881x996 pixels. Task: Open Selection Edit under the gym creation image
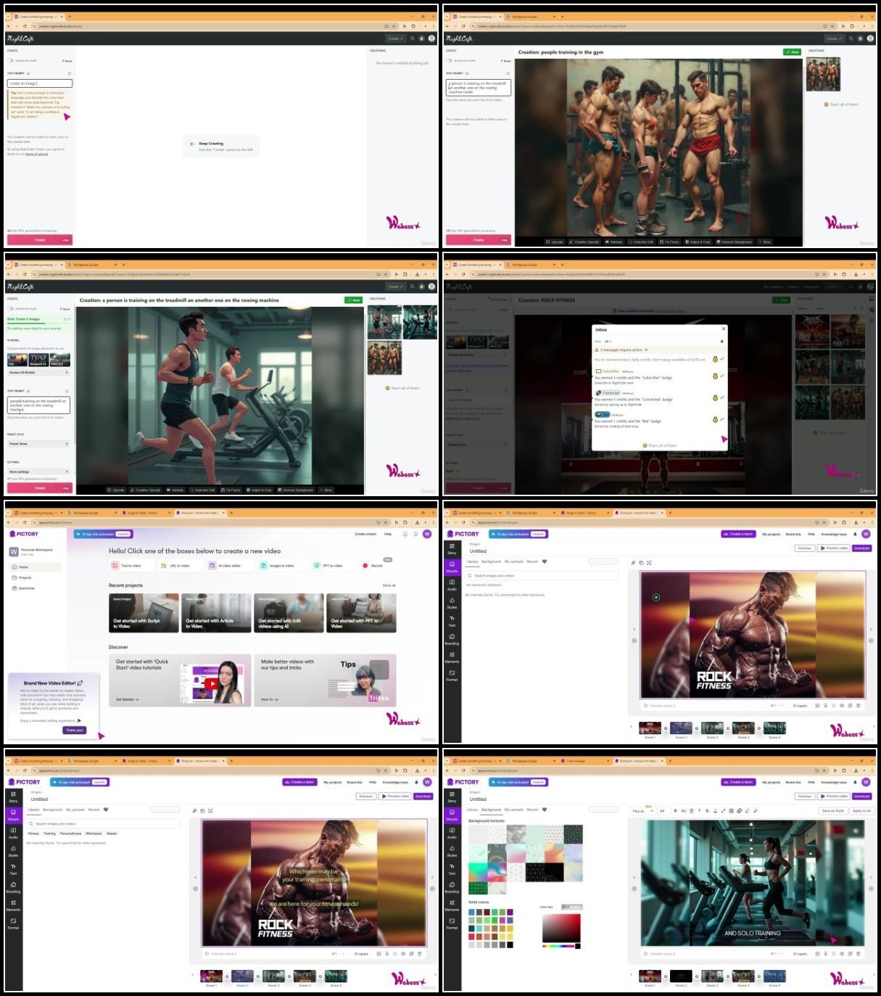pos(641,242)
